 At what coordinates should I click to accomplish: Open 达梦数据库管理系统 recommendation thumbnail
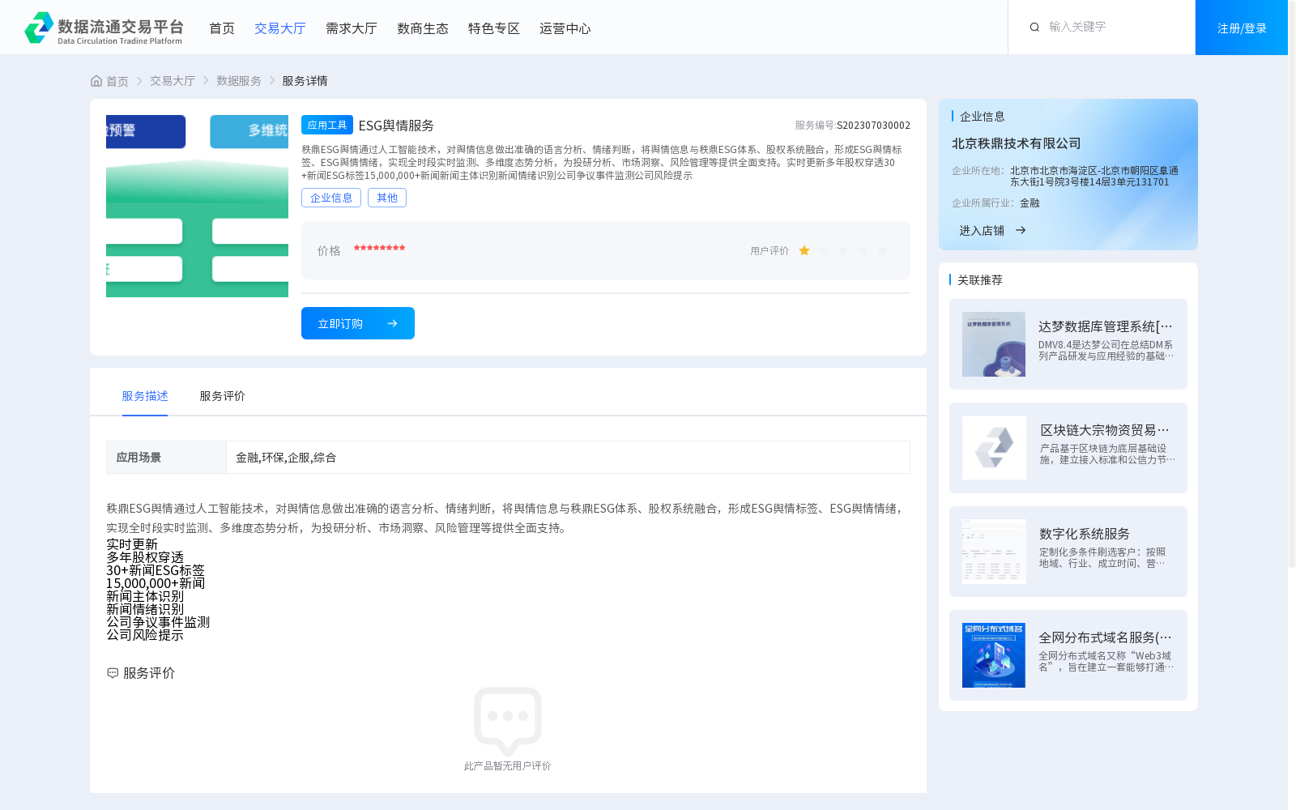(994, 344)
